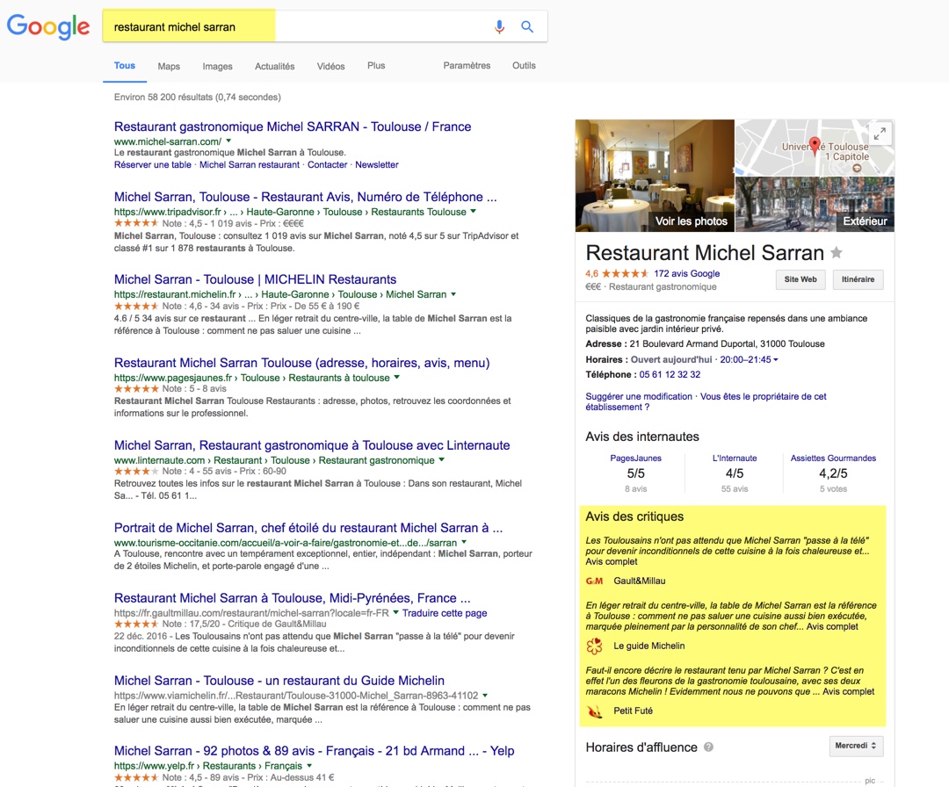Image resolution: width=949 pixels, height=787 pixels.
Task: Open 'Michel Sarran - Toulouse | MICHELIN Restaurants' result
Action: [256, 279]
